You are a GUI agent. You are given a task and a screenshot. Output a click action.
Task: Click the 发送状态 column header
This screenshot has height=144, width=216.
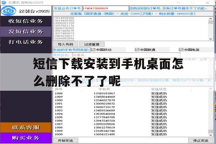pyautogui.click(x=159, y=89)
